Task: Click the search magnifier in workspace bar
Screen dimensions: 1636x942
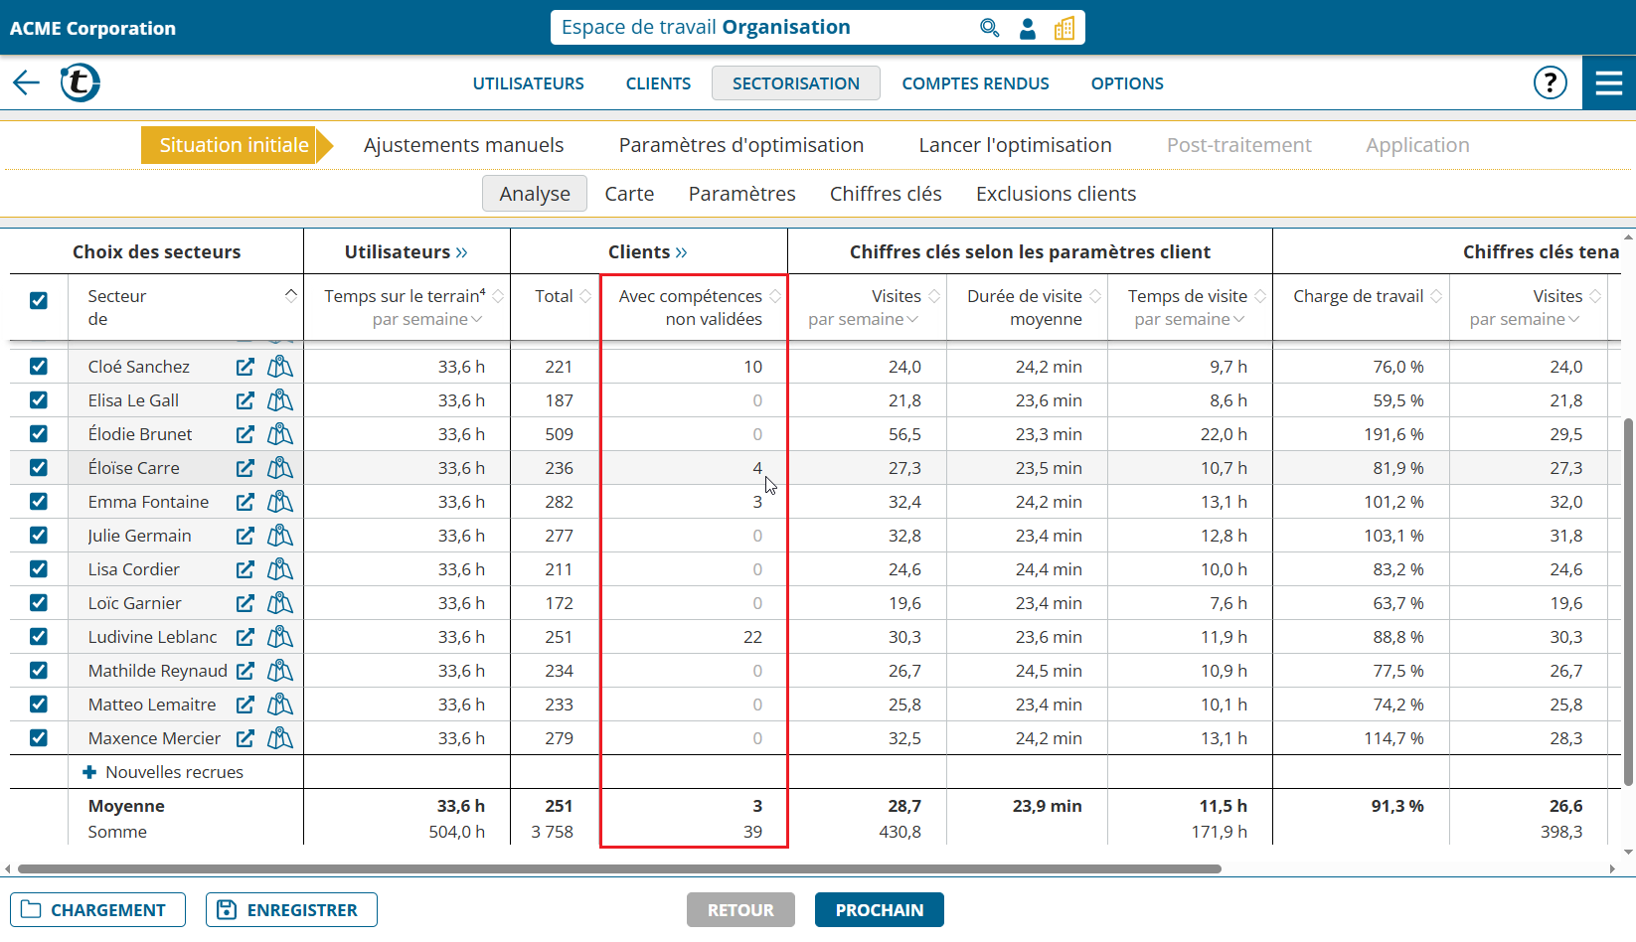Action: tap(989, 28)
